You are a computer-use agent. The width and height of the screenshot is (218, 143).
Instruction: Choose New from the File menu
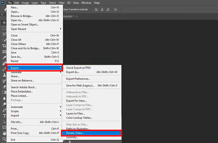coord(35,7)
